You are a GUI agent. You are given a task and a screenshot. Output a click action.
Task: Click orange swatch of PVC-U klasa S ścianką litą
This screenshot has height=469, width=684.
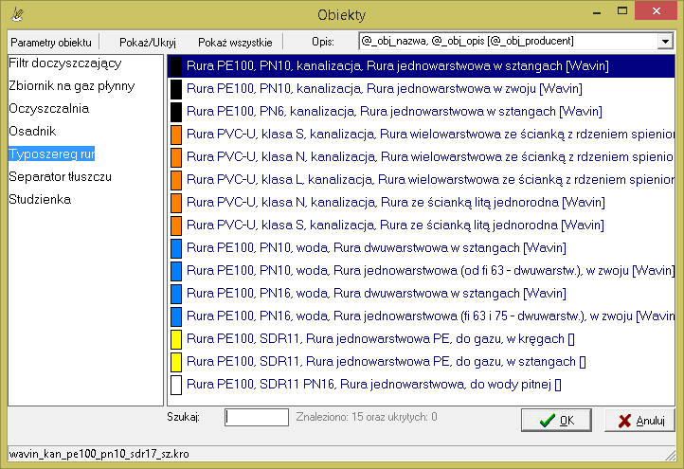176,225
